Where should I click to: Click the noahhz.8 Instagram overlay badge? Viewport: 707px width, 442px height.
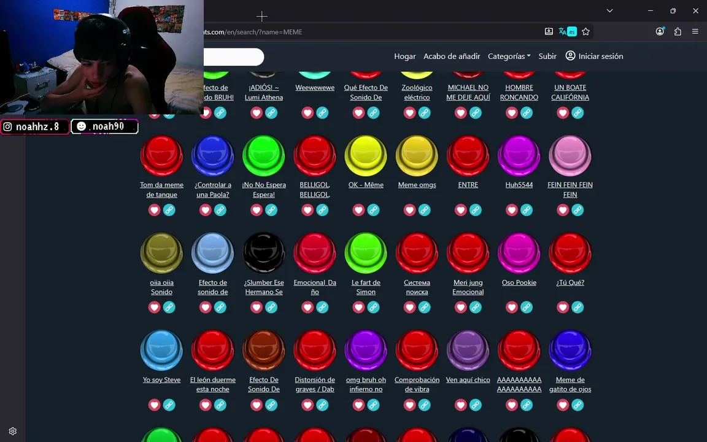tap(35, 126)
